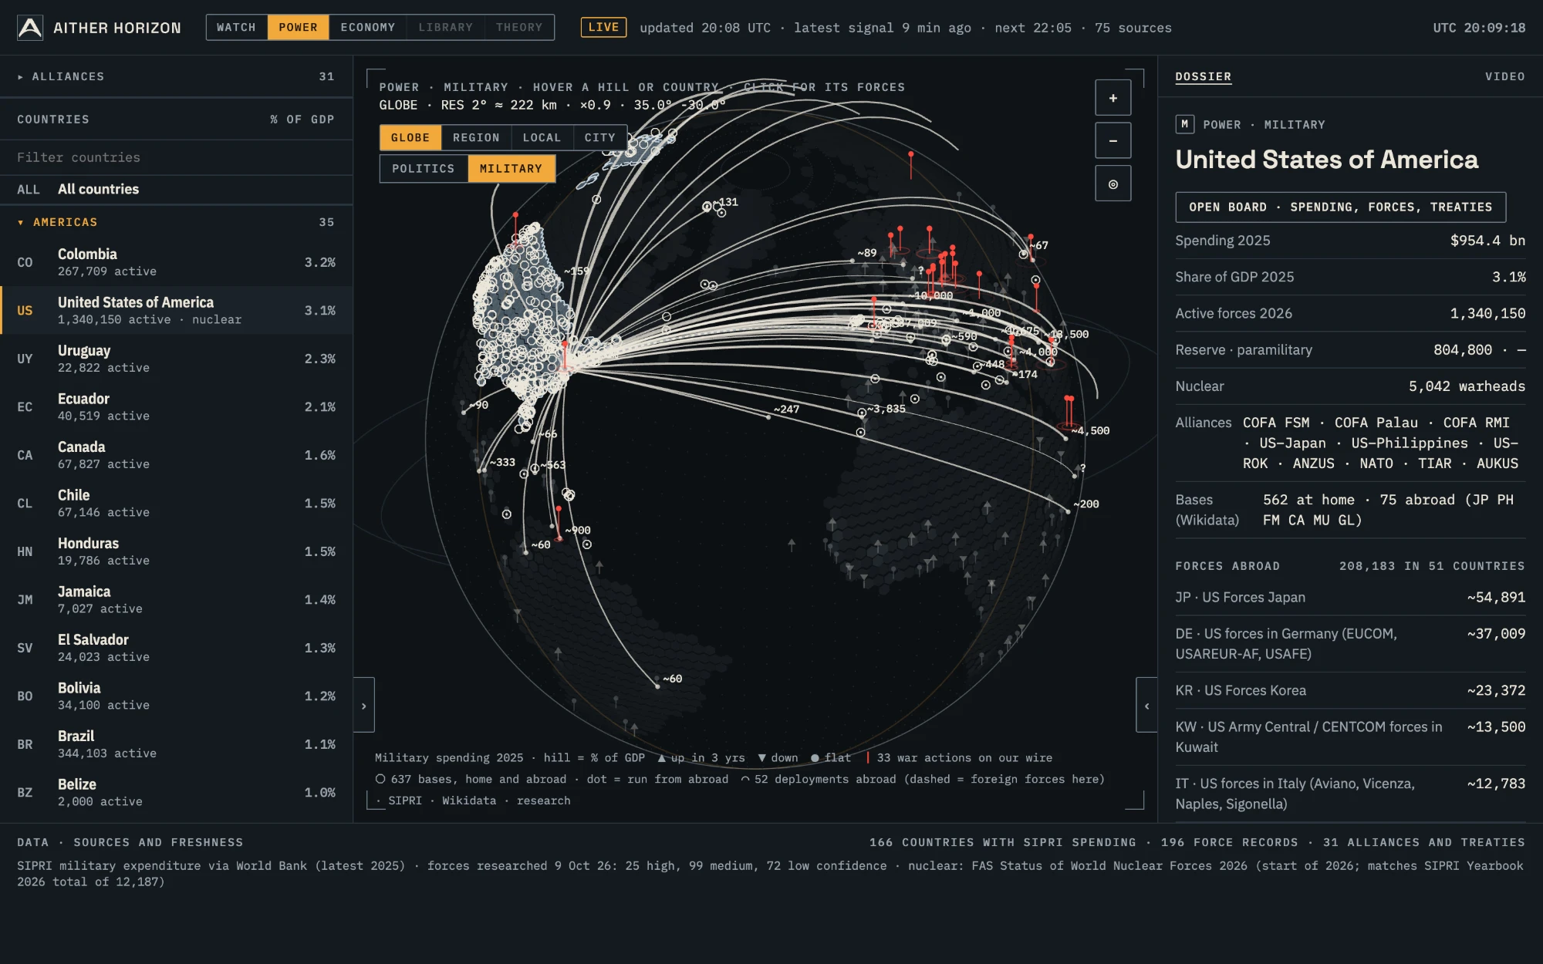Screen dimensions: 1543x964
Task: Open the Theory tab
Action: [x=519, y=27]
